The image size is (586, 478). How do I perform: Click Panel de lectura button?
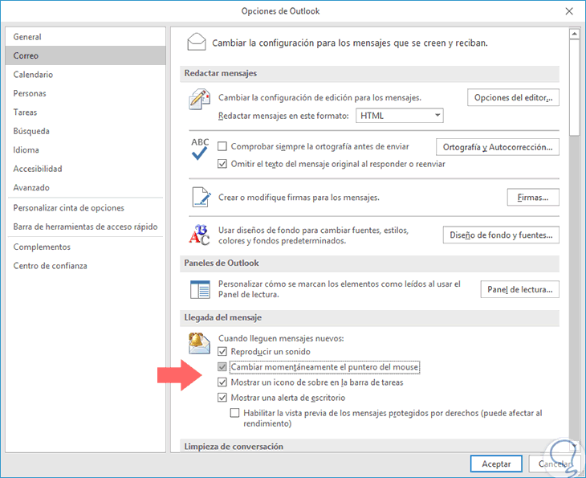coord(520,289)
